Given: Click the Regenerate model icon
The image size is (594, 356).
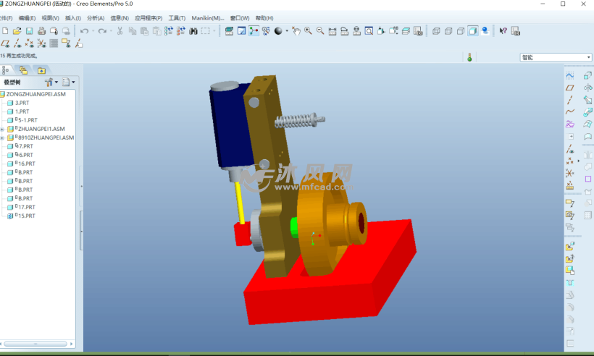Looking at the screenshot, I should tap(169, 31).
